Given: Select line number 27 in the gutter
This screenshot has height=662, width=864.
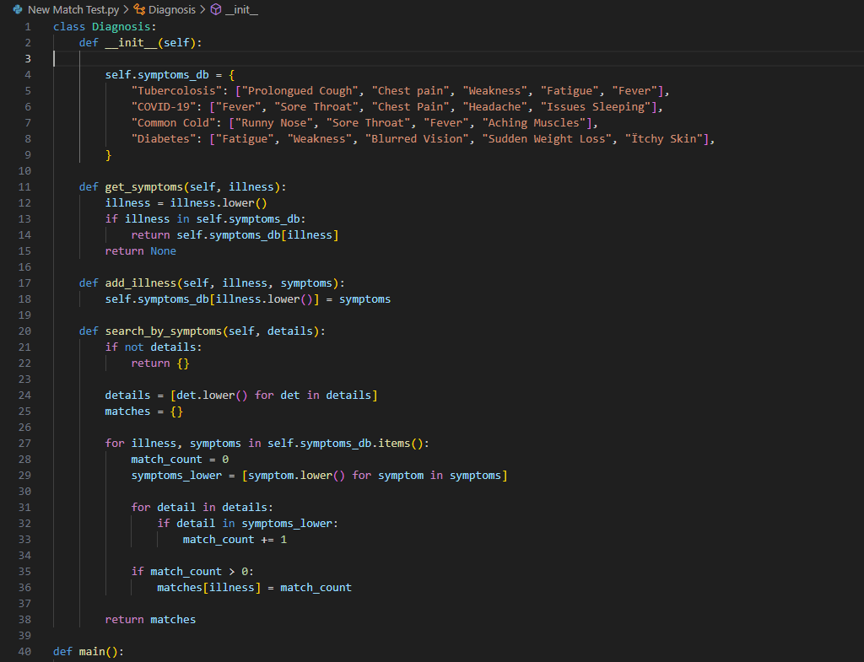Looking at the screenshot, I should click(x=24, y=444).
